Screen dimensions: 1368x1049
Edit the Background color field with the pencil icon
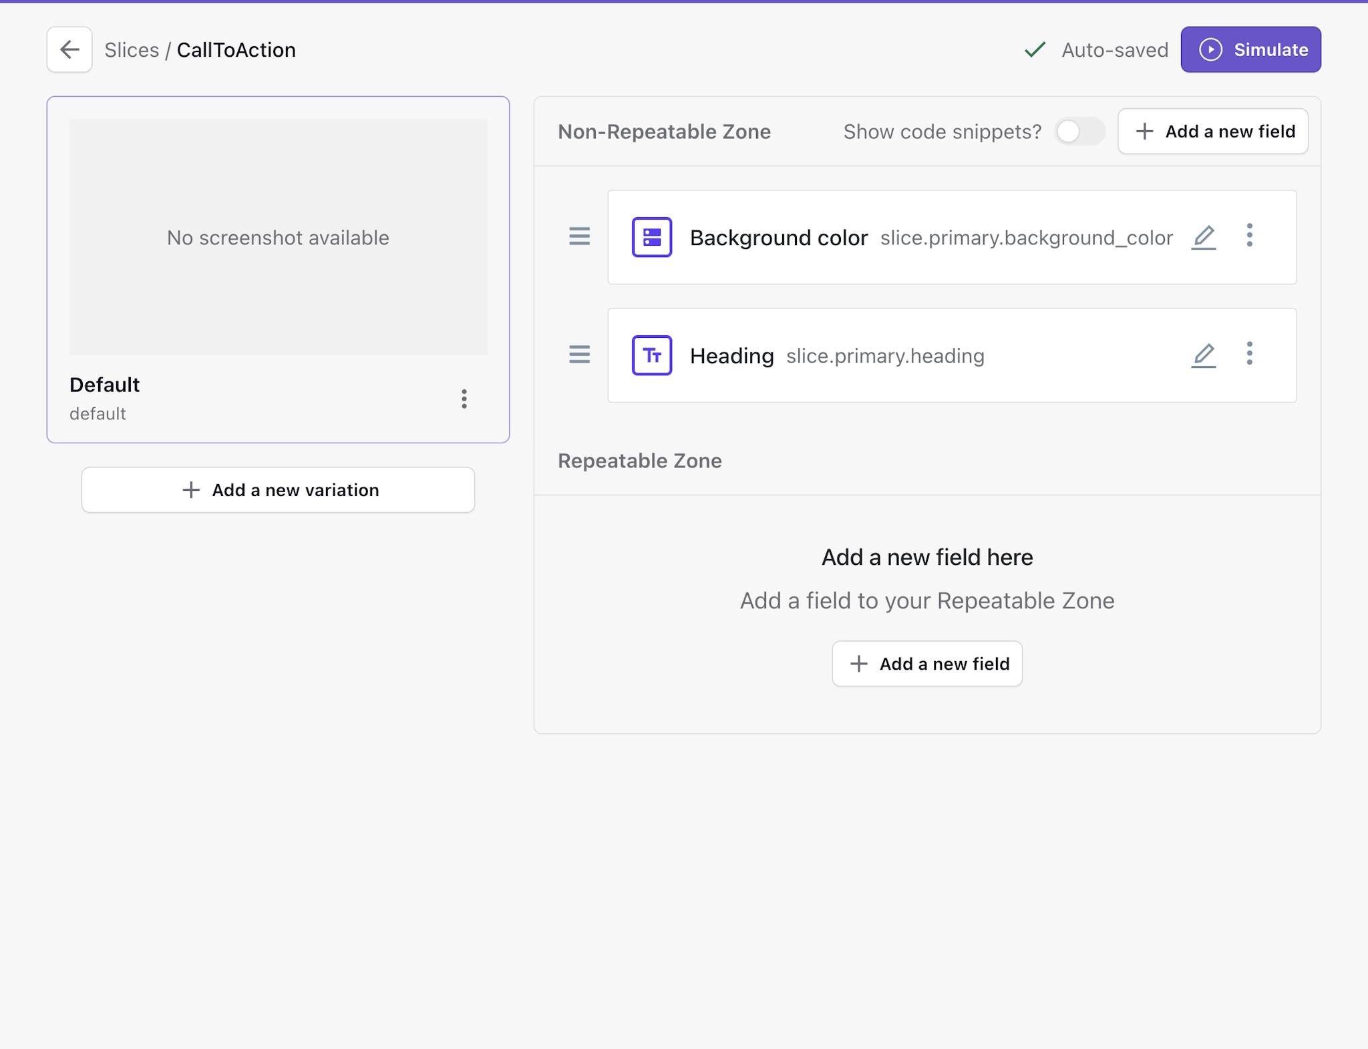[1204, 237]
